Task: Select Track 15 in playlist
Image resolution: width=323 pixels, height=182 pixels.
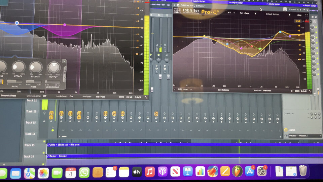Action: 30,145
